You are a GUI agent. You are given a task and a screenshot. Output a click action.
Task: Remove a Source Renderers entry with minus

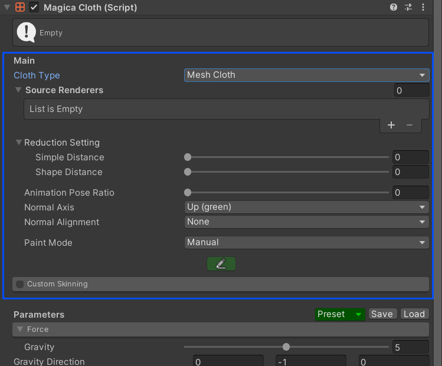[x=410, y=125]
